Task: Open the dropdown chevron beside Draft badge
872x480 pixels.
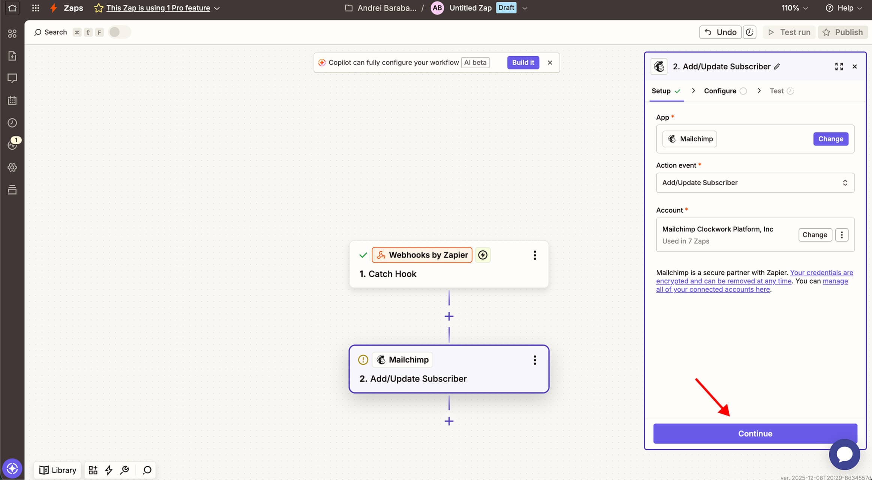Action: (525, 8)
